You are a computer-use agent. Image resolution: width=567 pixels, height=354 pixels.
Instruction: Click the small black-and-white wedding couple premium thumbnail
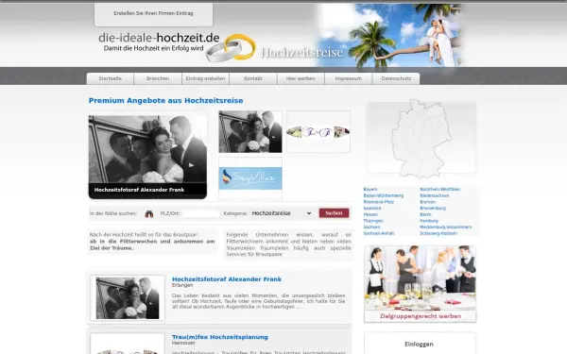pyautogui.click(x=250, y=132)
